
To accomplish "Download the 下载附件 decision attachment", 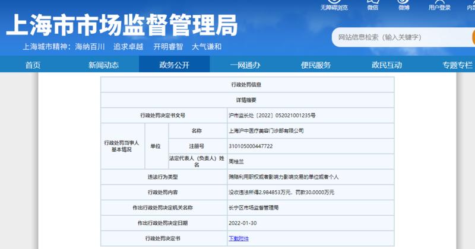I will [x=239, y=238].
